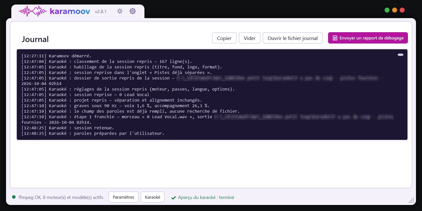Image resolution: width=422 pixels, height=211 pixels.
Task: Click the log line 'graves sous 90 Hz'
Action: tap(115, 106)
